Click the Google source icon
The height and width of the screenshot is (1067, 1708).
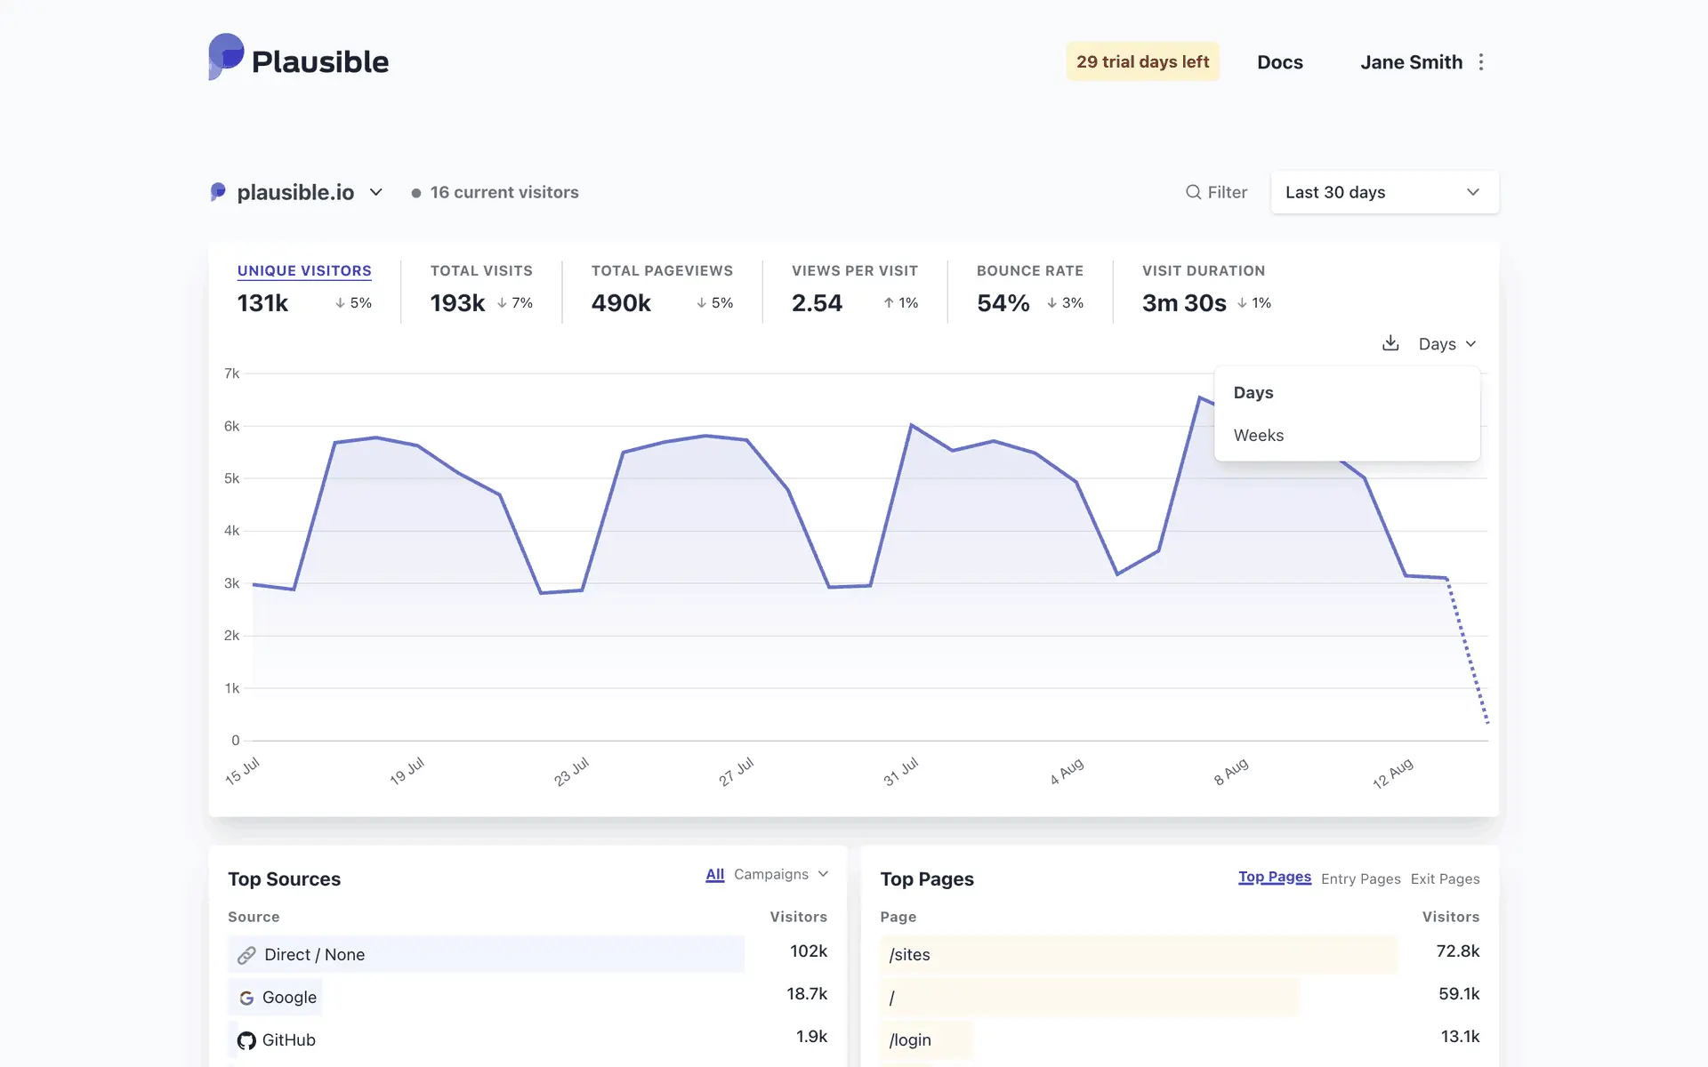246,998
